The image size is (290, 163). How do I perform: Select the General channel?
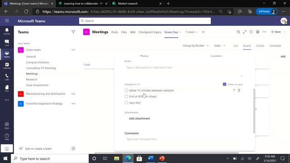point(31,57)
